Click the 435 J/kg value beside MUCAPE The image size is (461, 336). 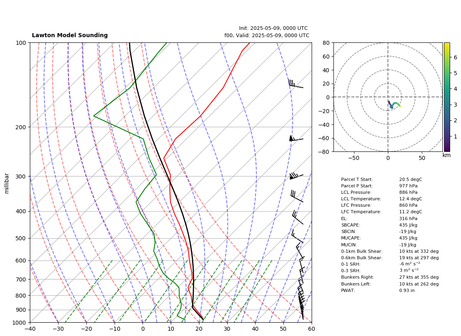pos(409,238)
